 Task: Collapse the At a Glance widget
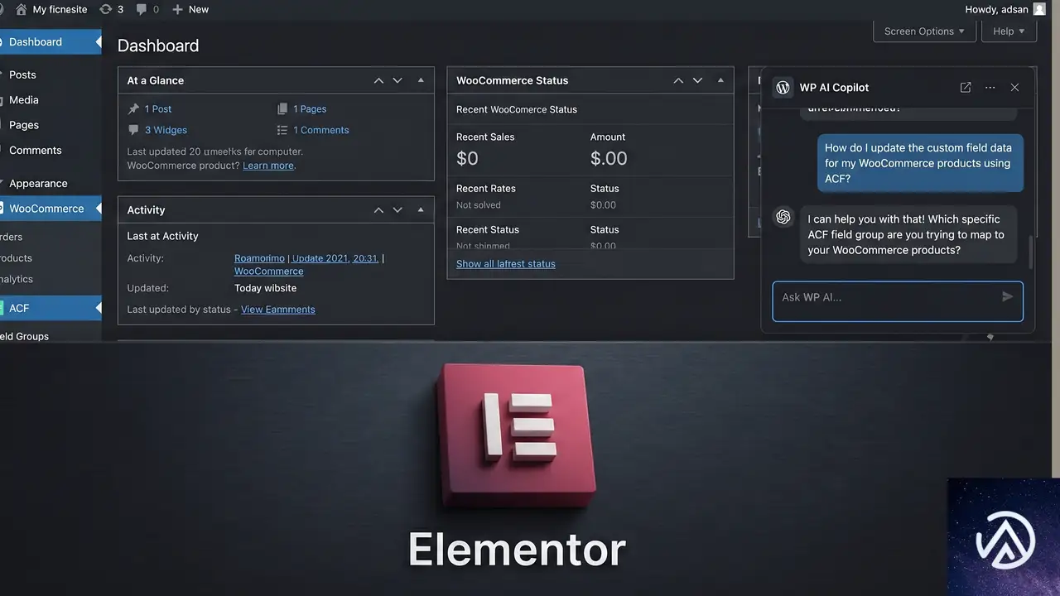click(x=421, y=80)
